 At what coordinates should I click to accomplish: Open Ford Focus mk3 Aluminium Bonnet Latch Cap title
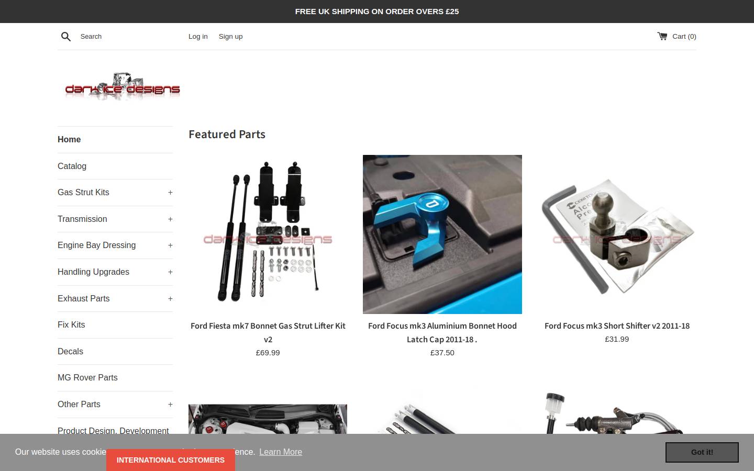pos(442,332)
